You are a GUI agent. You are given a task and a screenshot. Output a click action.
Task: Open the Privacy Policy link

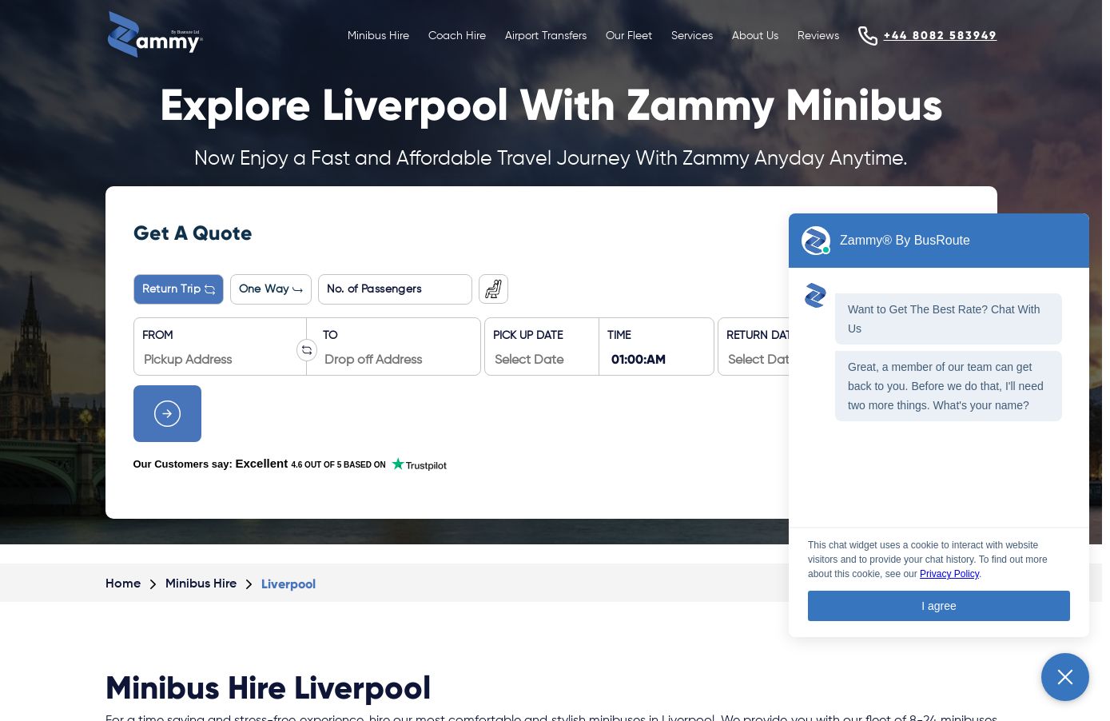point(949,574)
